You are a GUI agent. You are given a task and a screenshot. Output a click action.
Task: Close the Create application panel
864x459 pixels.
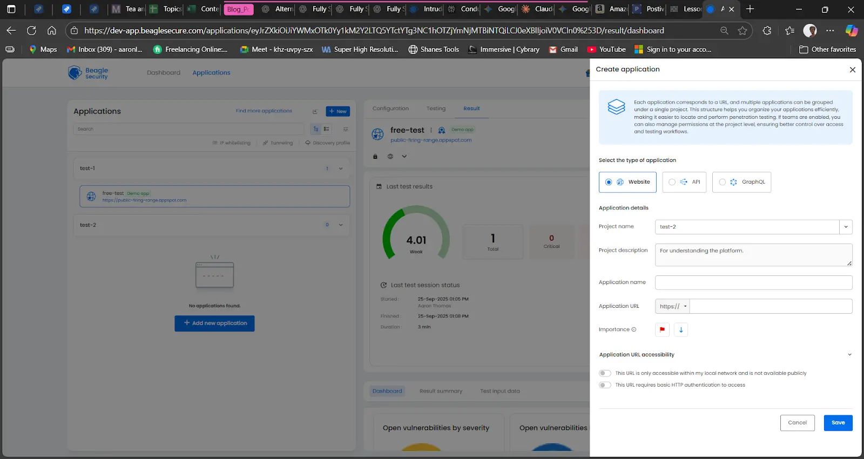pos(852,70)
